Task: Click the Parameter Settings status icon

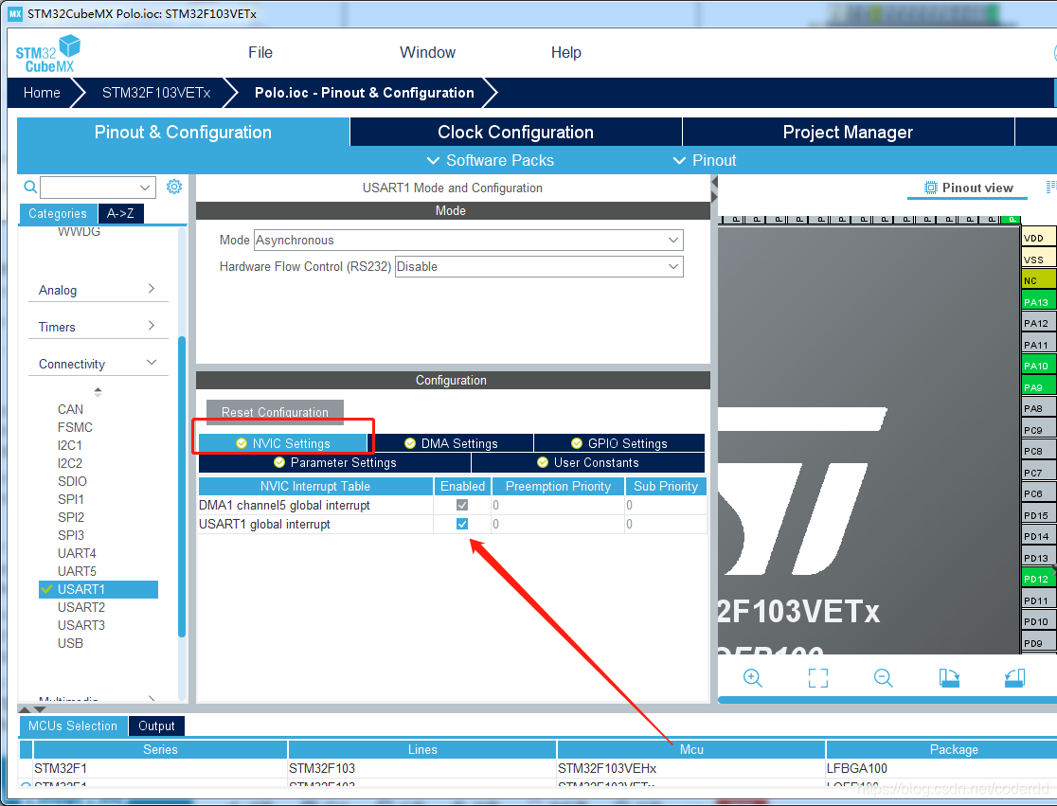Action: [279, 462]
